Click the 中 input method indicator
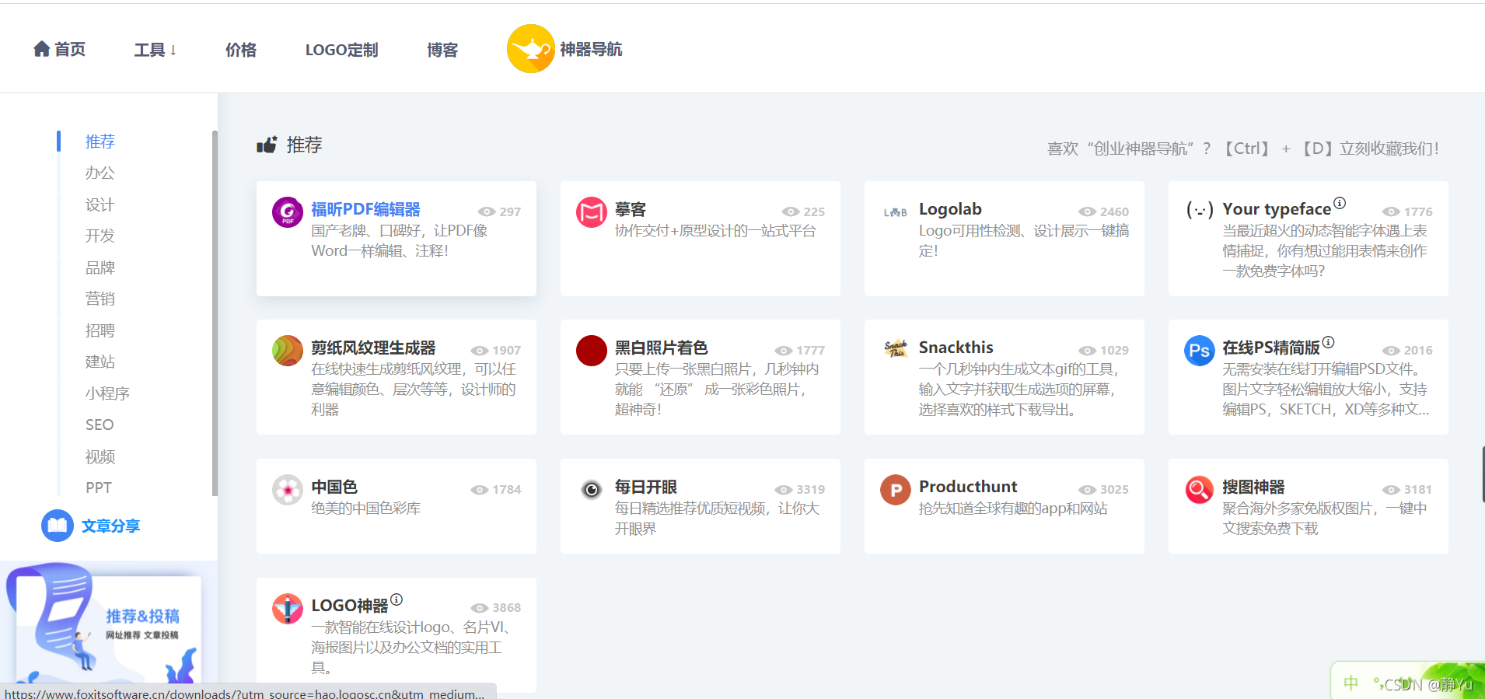Screen dimensions: 1485x699 pyautogui.click(x=1351, y=683)
